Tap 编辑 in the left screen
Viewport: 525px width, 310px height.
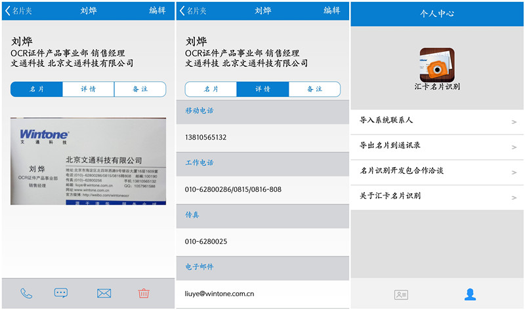click(157, 10)
